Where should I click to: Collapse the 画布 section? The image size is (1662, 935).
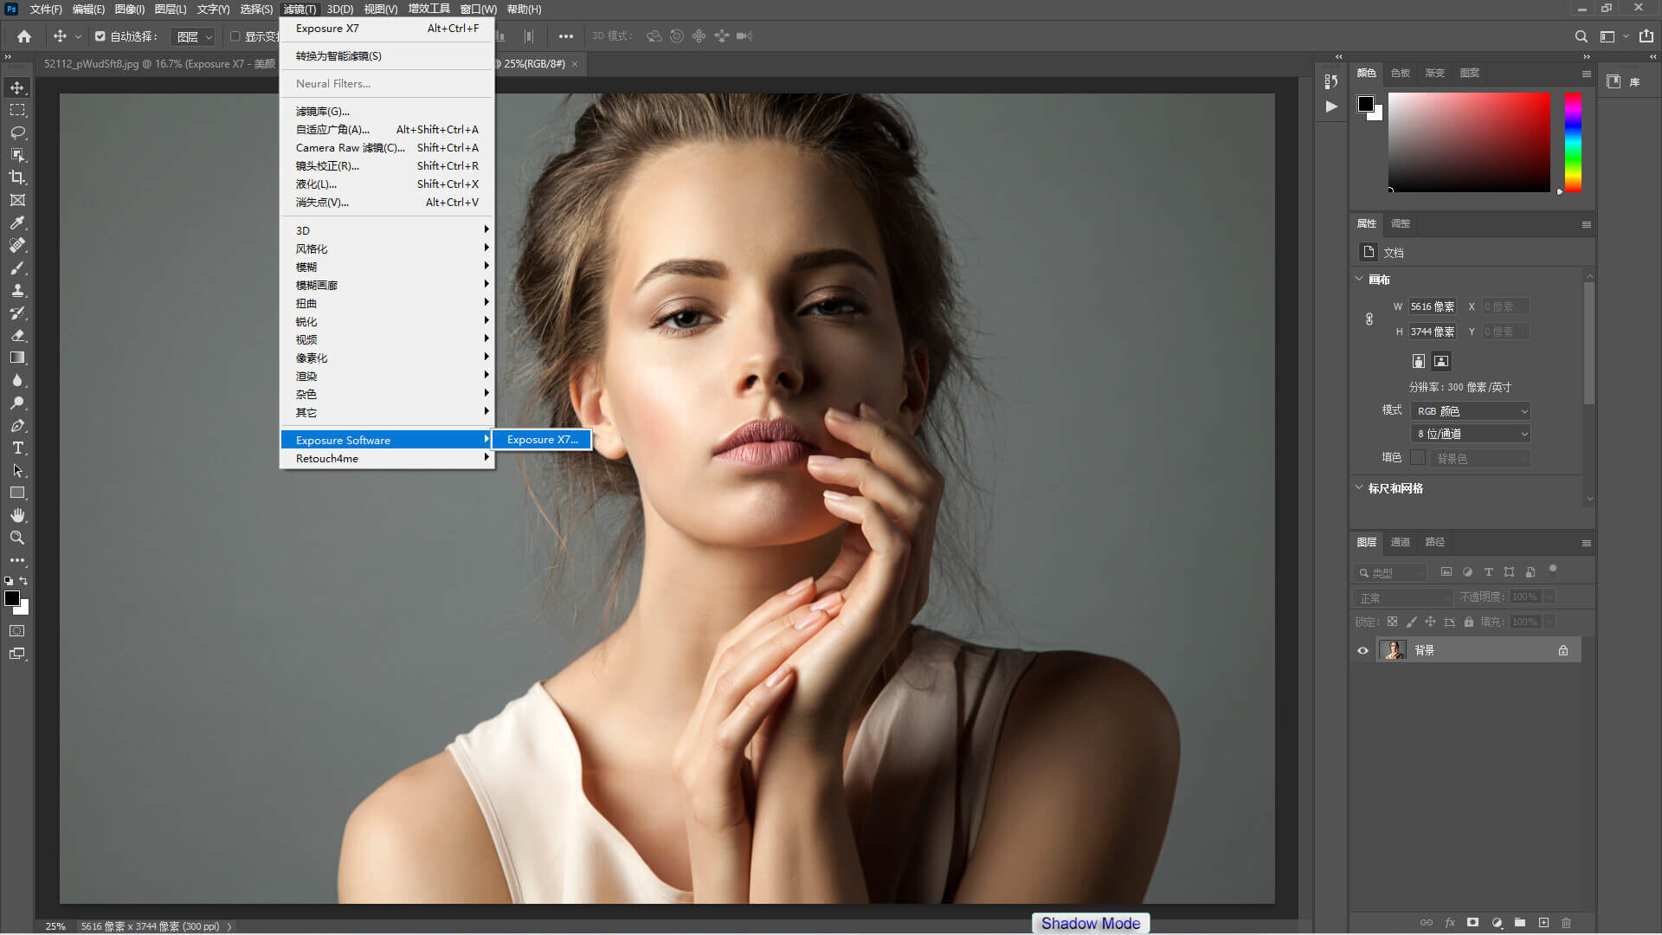(x=1359, y=279)
